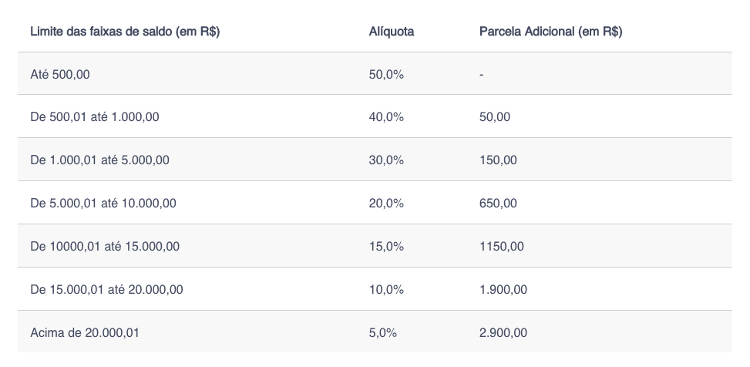Select the 2.900,00 additional amount cell
Viewport: 750px width, 367px height.
click(503, 333)
